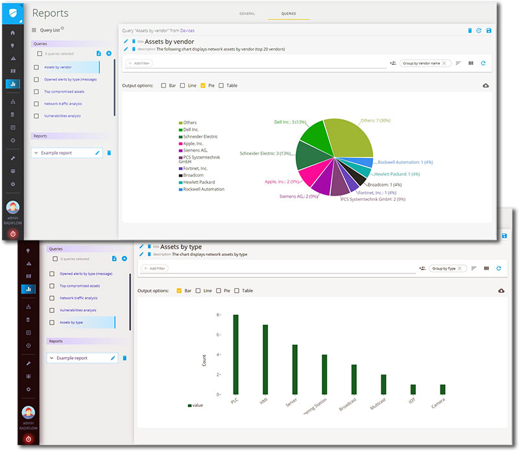Download the pie chart using the cloud icon
The height and width of the screenshot is (451, 519).
487,85
